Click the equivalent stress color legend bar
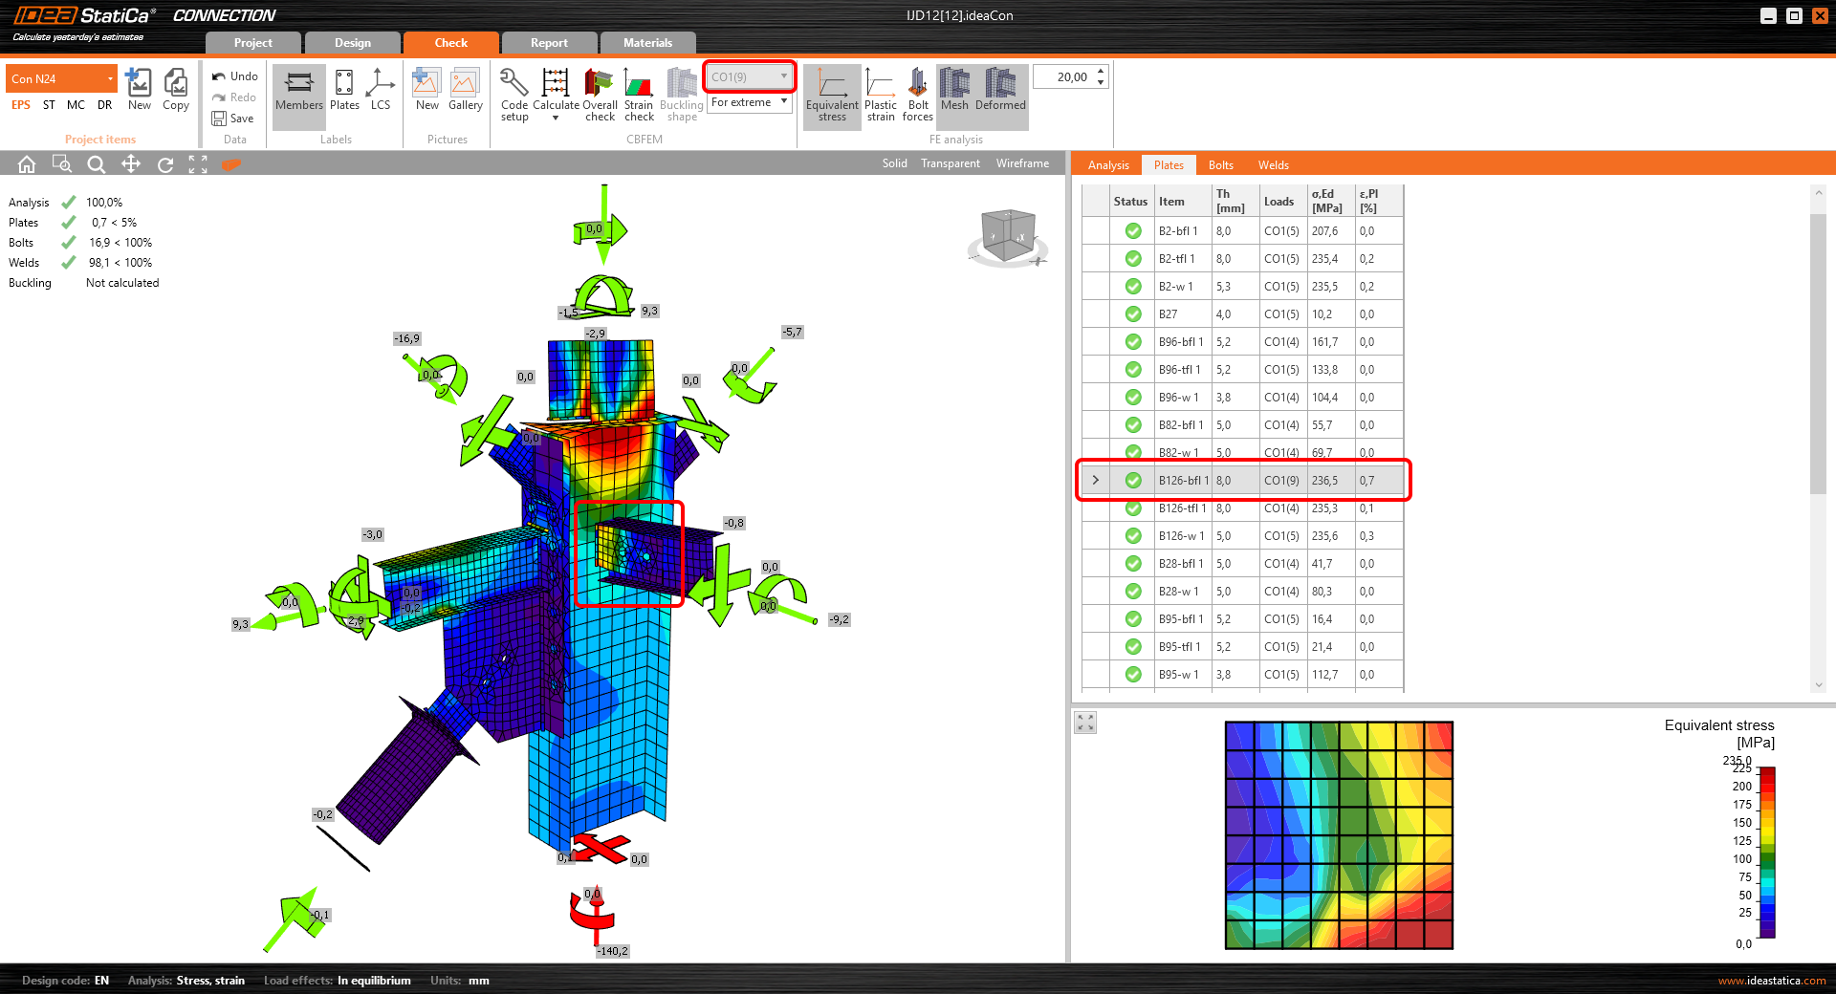This screenshot has width=1836, height=994. (1767, 853)
